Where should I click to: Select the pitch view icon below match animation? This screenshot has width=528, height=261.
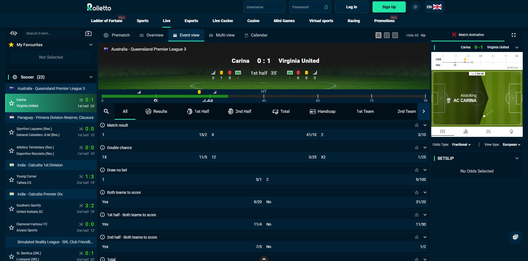(443, 132)
